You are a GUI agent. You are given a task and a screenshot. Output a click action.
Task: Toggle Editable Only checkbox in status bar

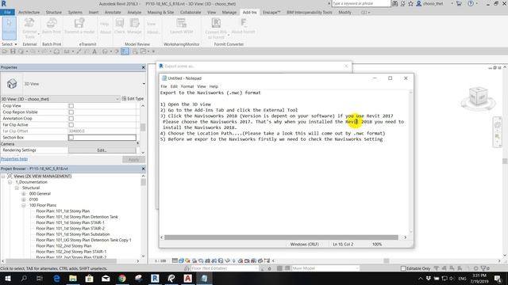pos(403,268)
